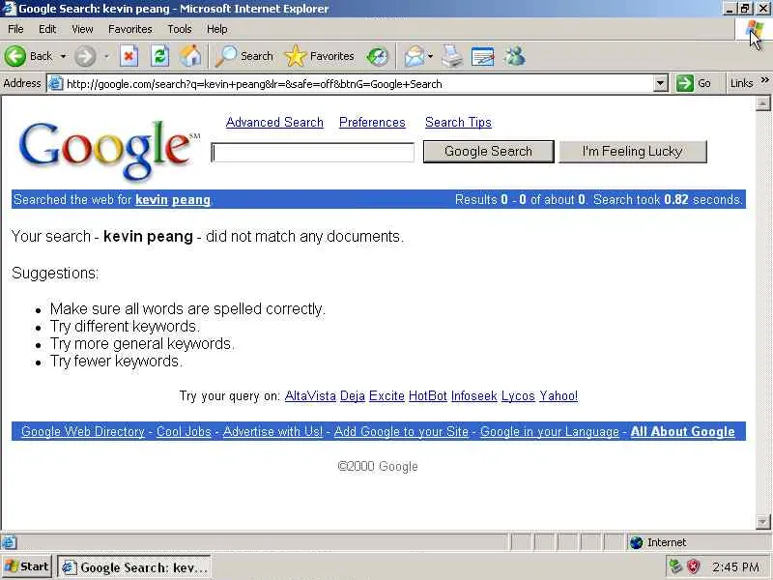Viewport: 773px width, 580px height.
Task: Open the Search Tips link
Action: coord(458,123)
